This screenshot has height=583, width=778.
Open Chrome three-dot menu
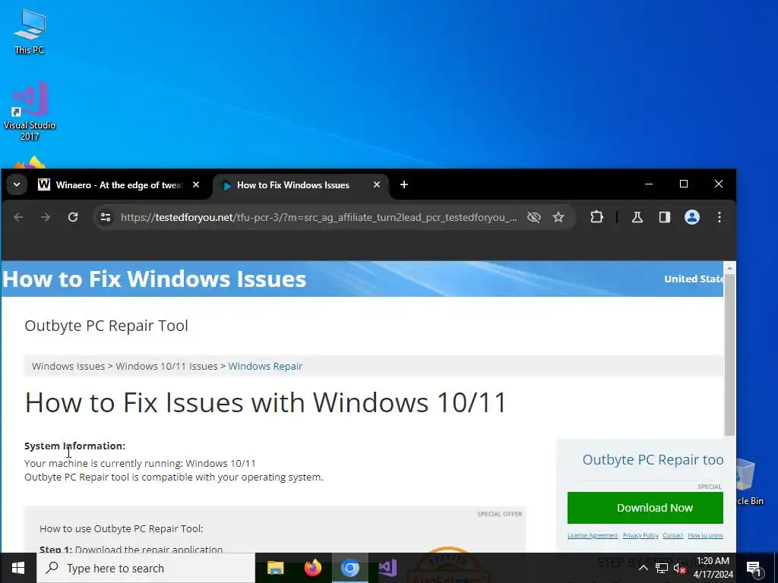[719, 217]
